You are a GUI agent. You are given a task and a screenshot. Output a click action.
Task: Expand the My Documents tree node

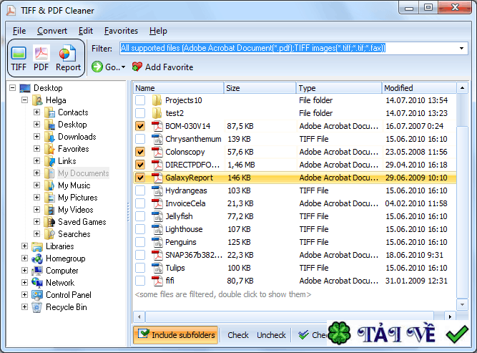pos(36,173)
